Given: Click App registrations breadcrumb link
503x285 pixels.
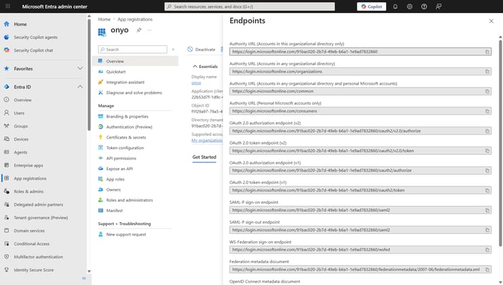Looking at the screenshot, I should pyautogui.click(x=135, y=19).
